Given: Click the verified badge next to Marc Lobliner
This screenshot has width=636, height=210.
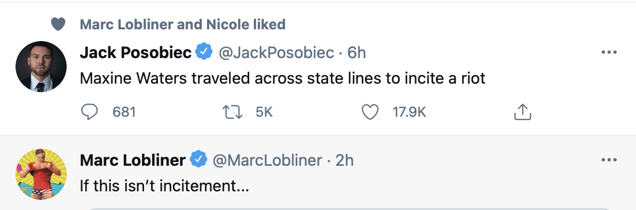Looking at the screenshot, I should tap(198, 160).
